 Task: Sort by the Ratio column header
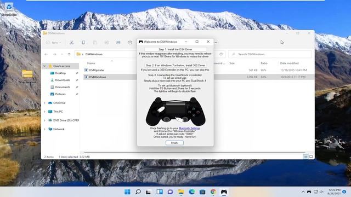[264, 63]
